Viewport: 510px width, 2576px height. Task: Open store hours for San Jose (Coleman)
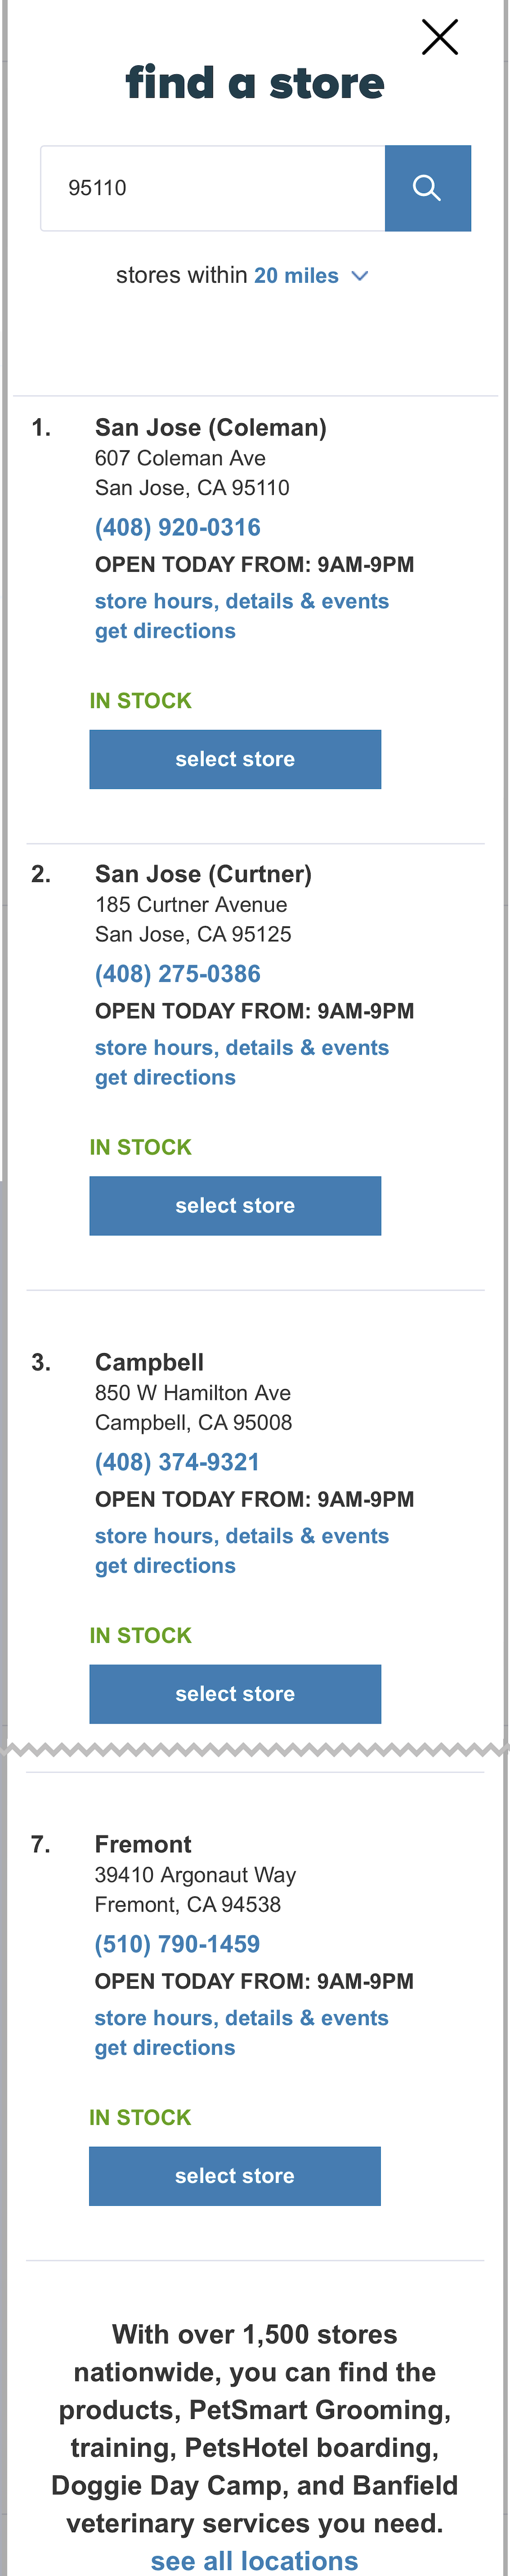click(x=241, y=601)
